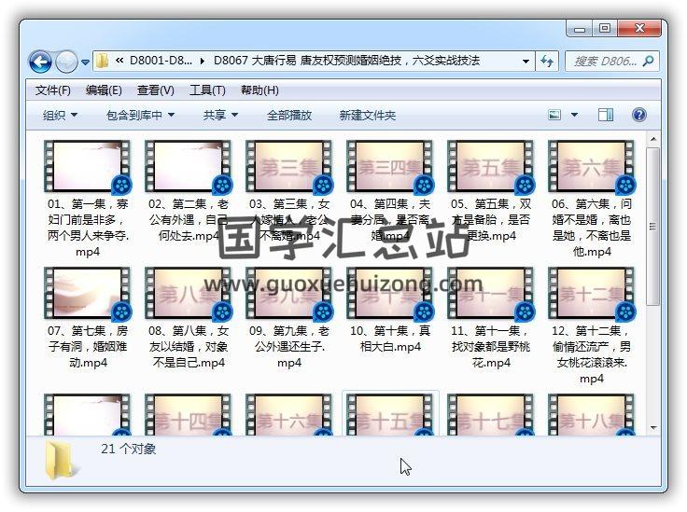Image resolution: width=687 pixels, height=512 pixels.
Task: Open the 查看(V) menu
Action: click(x=156, y=90)
